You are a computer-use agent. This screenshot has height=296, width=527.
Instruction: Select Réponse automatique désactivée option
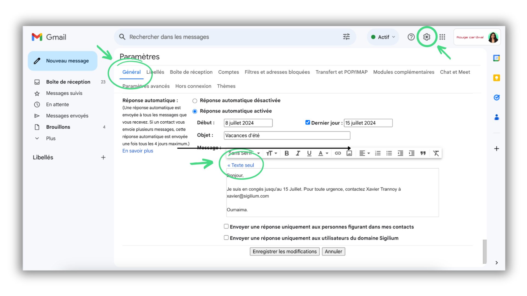195,101
